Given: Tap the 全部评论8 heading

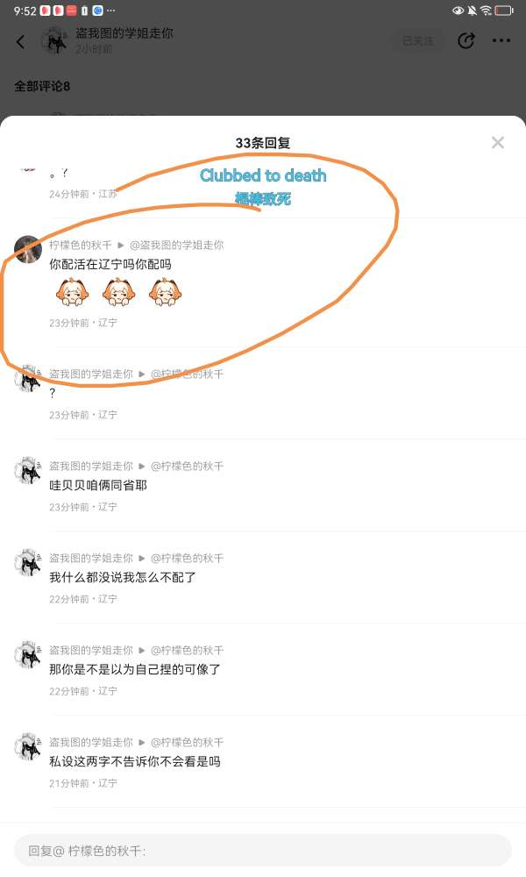Looking at the screenshot, I should tap(42, 86).
